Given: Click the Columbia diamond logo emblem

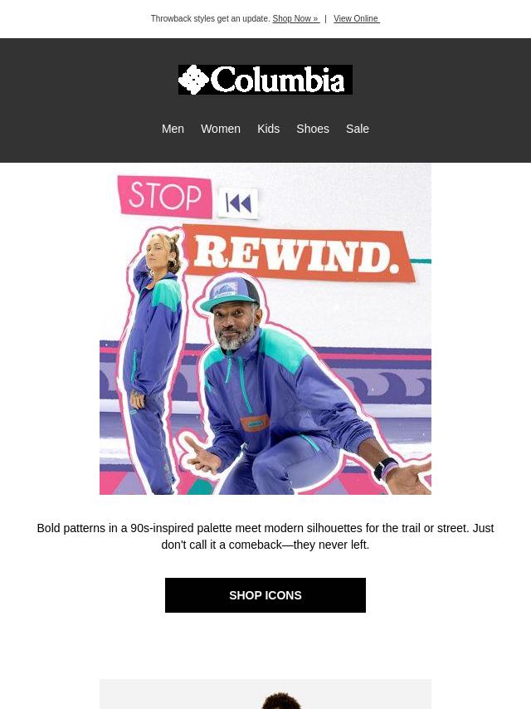Looking at the screenshot, I should (x=193, y=80).
